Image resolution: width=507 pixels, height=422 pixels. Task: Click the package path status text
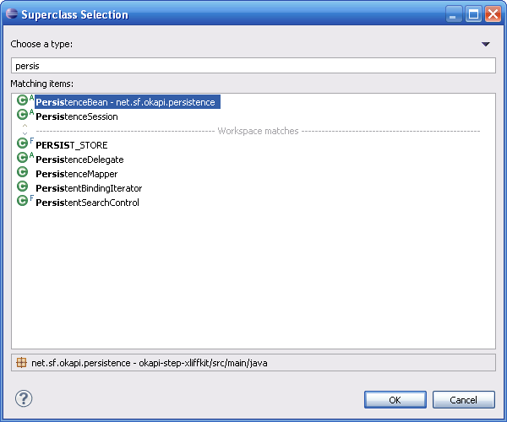coord(149,363)
